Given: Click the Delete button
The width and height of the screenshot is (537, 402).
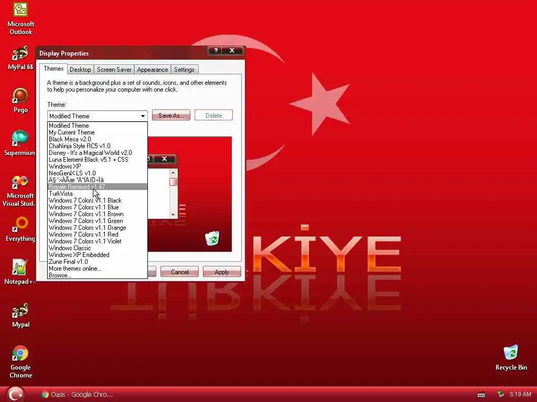Looking at the screenshot, I should (214, 115).
